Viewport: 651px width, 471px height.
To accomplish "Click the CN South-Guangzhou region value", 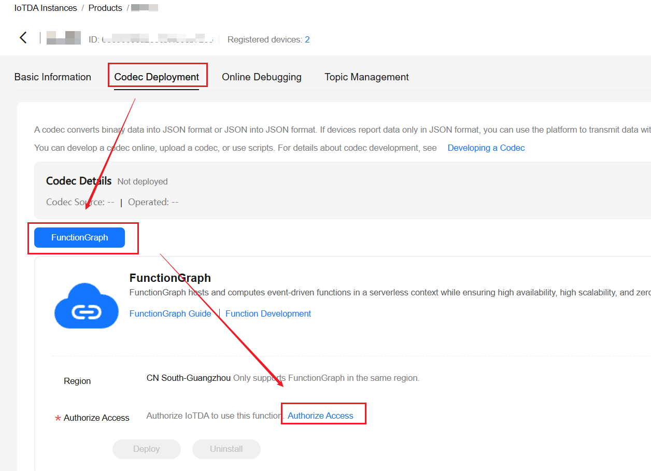I will click(189, 378).
